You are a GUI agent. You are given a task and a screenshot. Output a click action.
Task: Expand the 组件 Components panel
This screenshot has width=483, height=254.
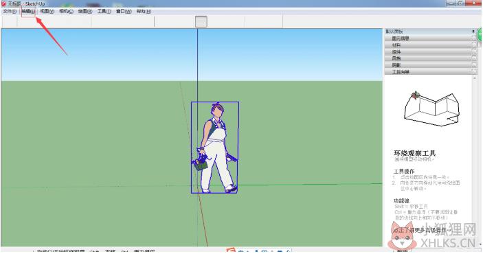[430, 52]
